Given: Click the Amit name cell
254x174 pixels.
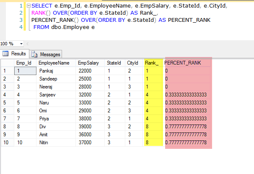Looking at the screenshot, I should pyautogui.click(x=56, y=135).
